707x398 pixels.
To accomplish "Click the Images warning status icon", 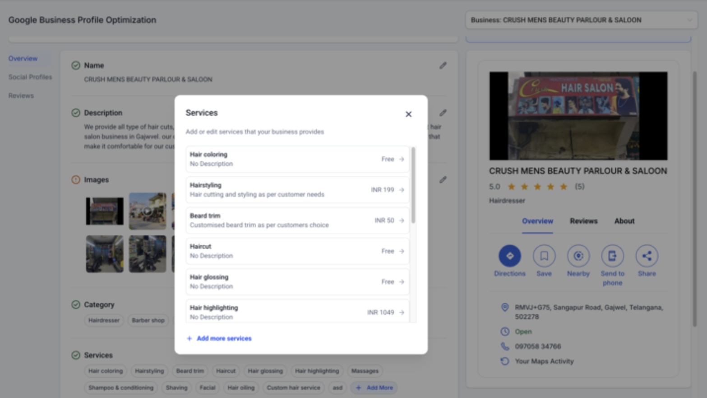I will tap(76, 179).
